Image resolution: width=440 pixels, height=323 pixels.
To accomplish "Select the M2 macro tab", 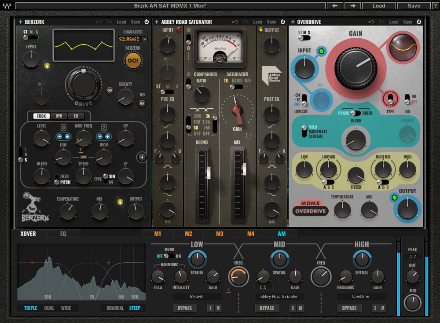I will 189,234.
